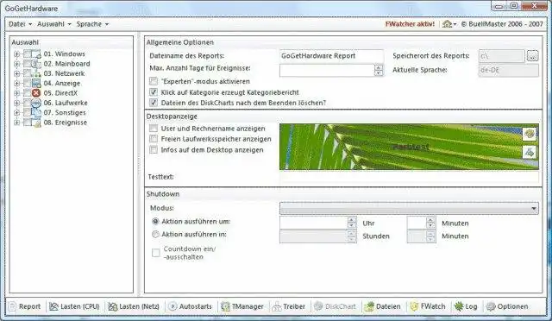Expand the 07. Sonstiges tree node
This screenshot has width=552, height=321.
[16, 113]
